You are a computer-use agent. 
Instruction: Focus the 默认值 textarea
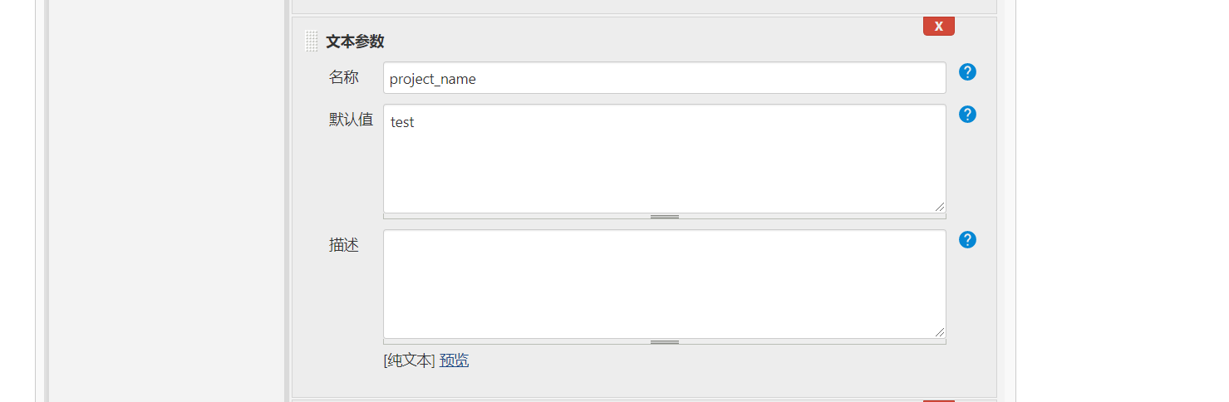[665, 159]
